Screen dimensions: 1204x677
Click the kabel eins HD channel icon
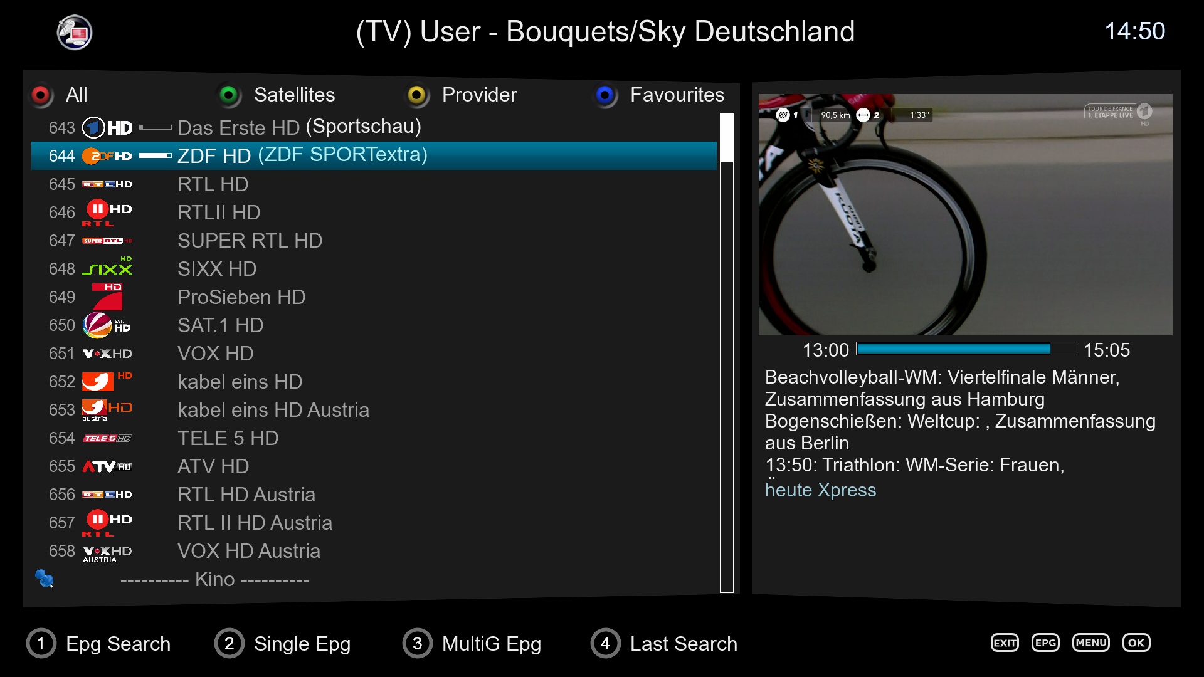pyautogui.click(x=106, y=381)
